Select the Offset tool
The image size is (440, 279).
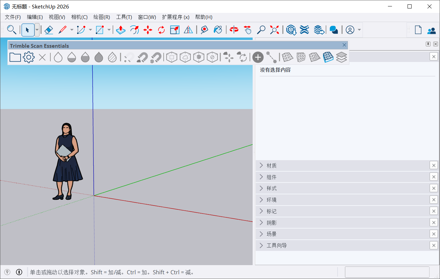coord(134,30)
